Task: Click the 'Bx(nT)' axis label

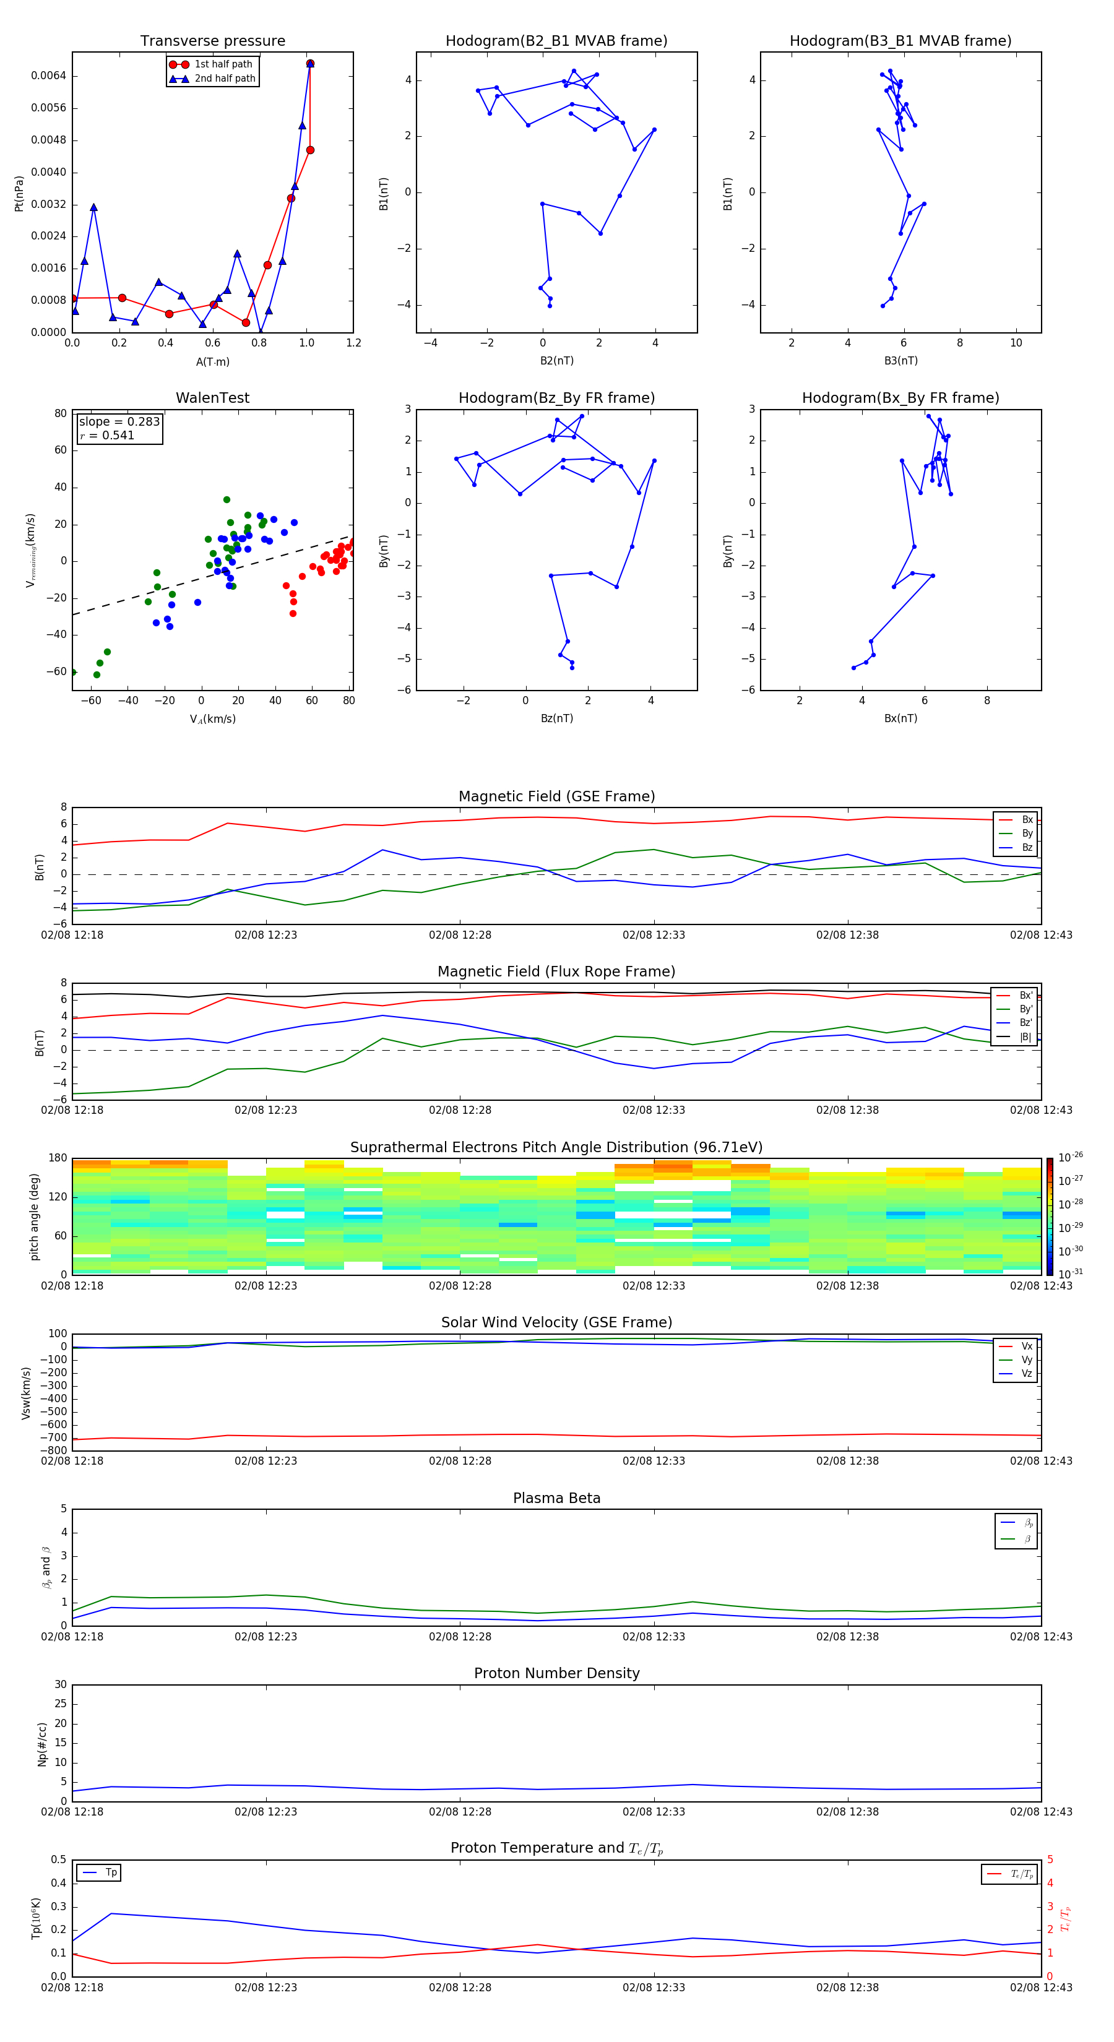Action: tap(900, 718)
